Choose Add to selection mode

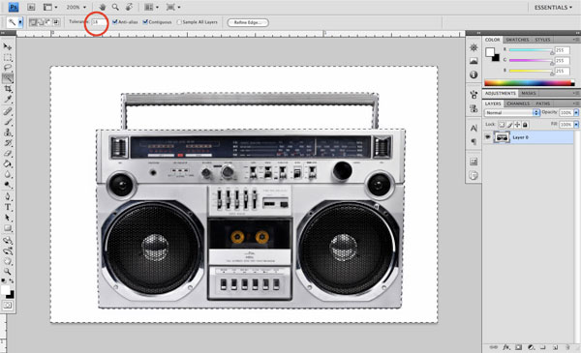pos(40,22)
